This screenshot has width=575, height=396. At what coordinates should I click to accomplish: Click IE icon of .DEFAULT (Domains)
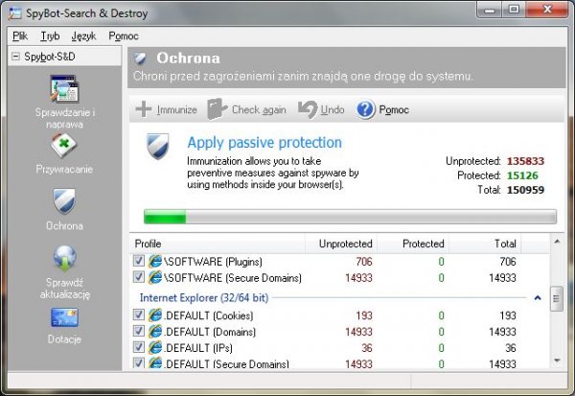click(155, 332)
